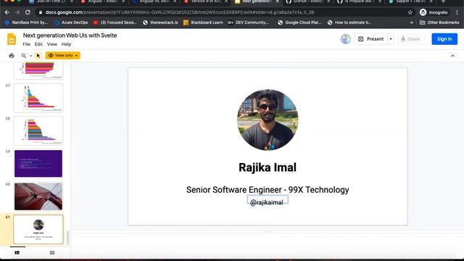Open the Azure DevOps bookmark
The width and height of the screenshot is (464, 261).
[71, 22]
